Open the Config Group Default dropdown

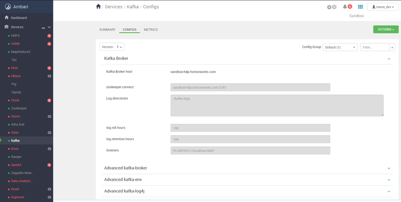point(340,47)
